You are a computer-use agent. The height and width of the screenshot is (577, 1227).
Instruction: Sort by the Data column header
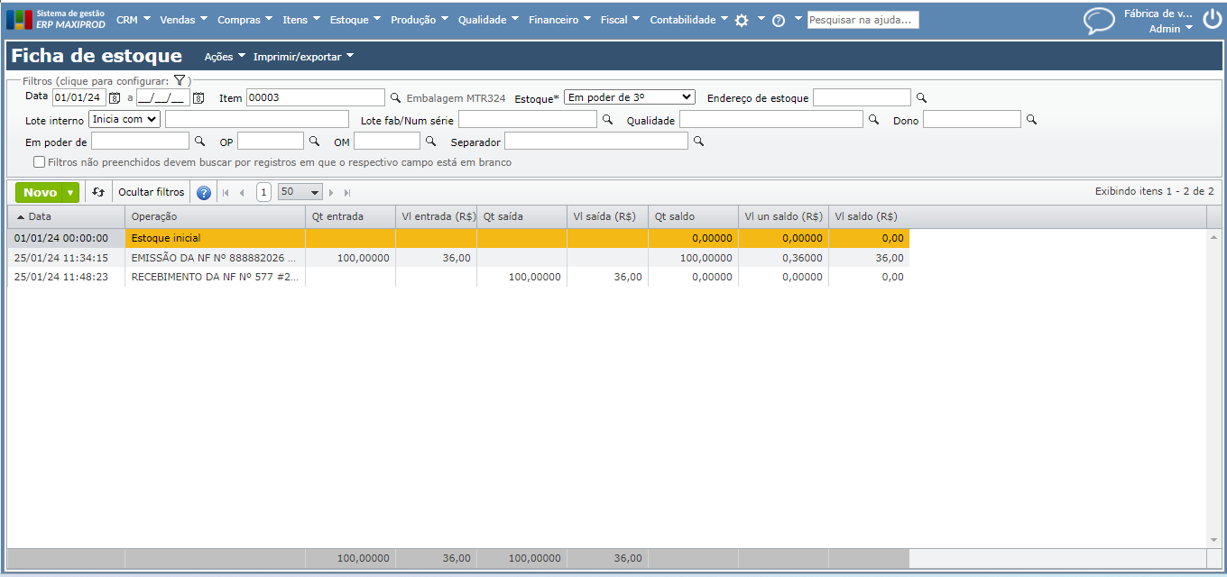tap(40, 216)
